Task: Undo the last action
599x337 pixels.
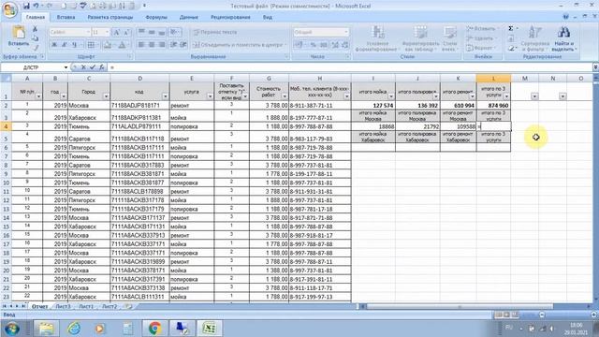Action: point(37,6)
